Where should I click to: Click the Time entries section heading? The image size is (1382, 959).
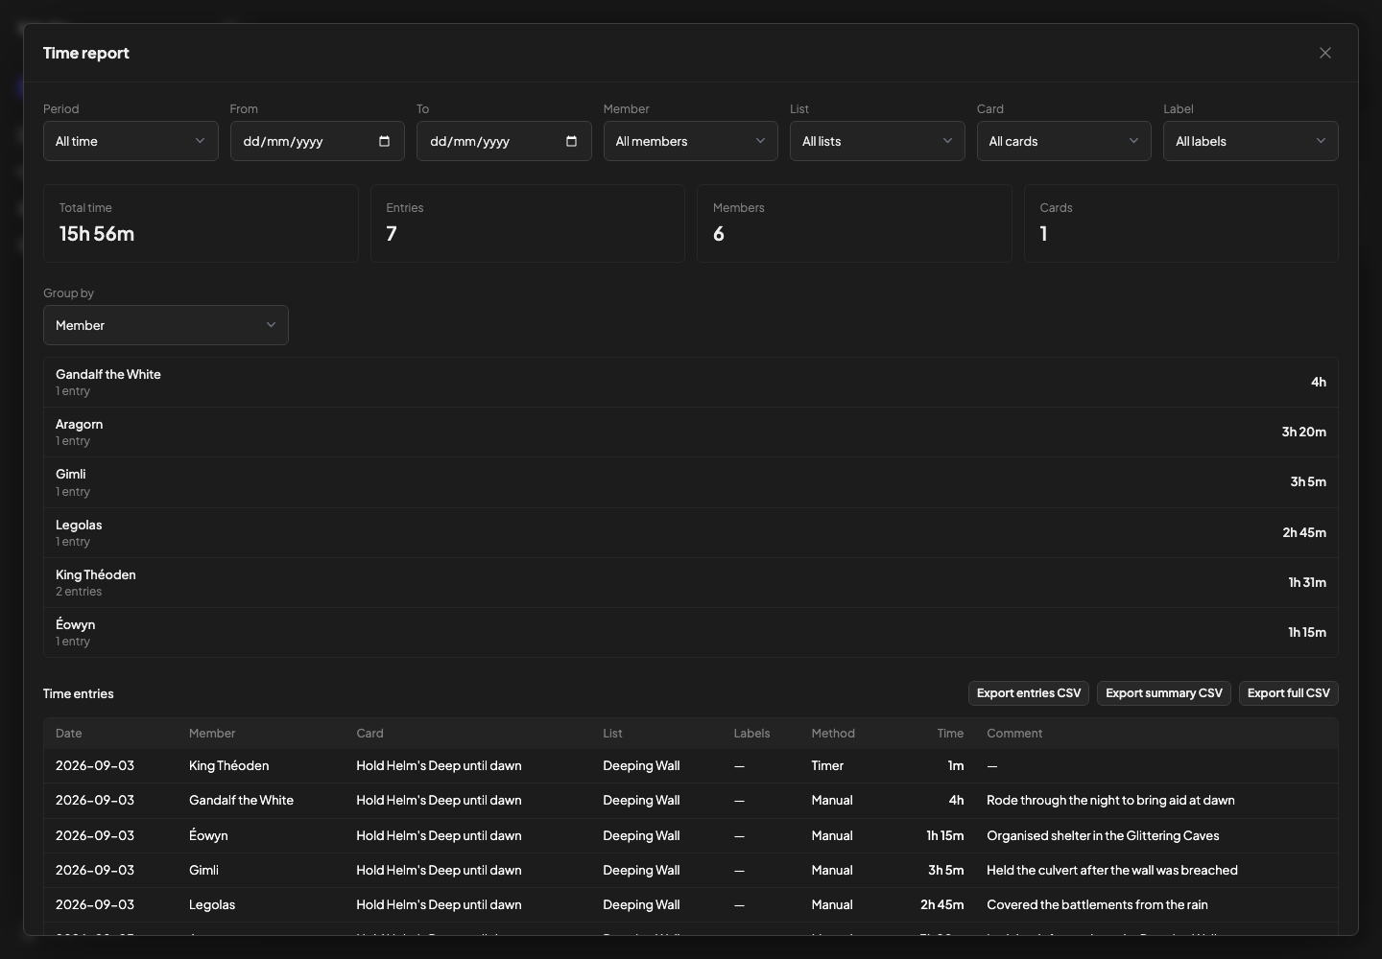click(79, 693)
